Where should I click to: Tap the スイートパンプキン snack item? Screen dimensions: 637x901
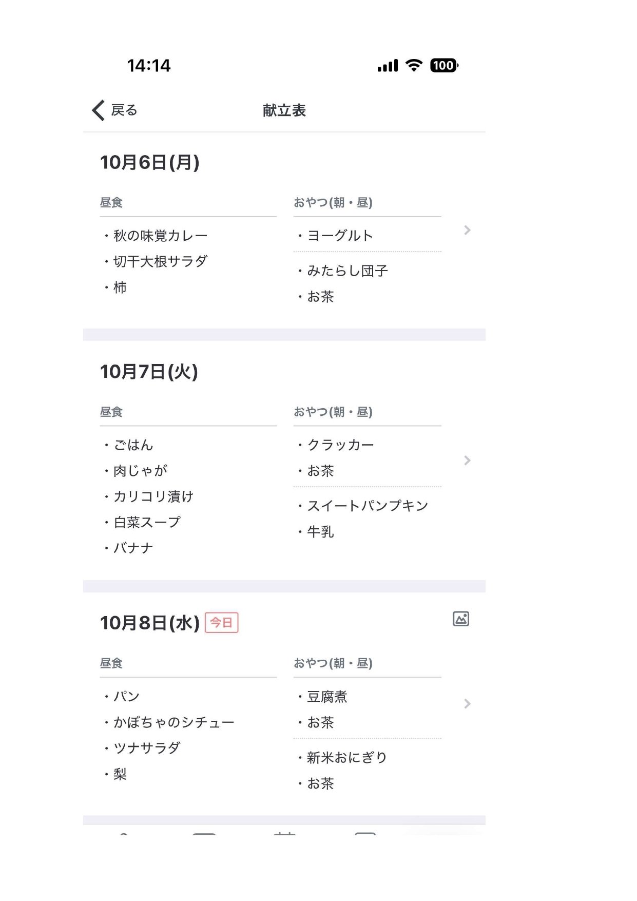point(367,506)
